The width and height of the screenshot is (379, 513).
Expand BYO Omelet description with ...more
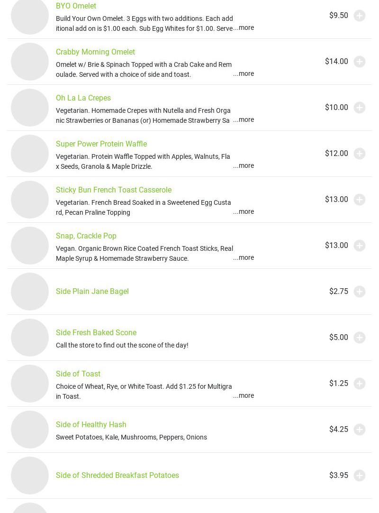[244, 27]
